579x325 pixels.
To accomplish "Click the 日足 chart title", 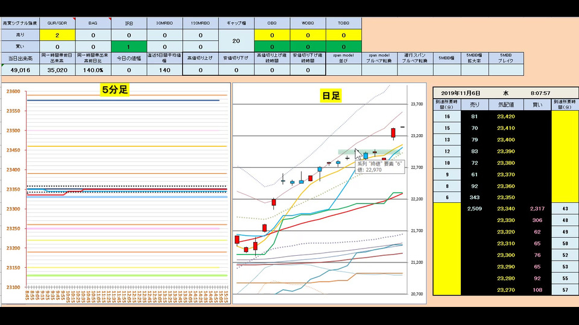I will click(x=331, y=96).
